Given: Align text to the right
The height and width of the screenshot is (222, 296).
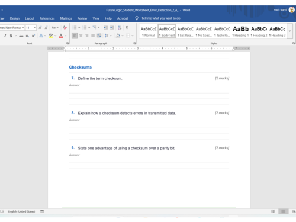Looking at the screenshot, I should click(87, 36).
